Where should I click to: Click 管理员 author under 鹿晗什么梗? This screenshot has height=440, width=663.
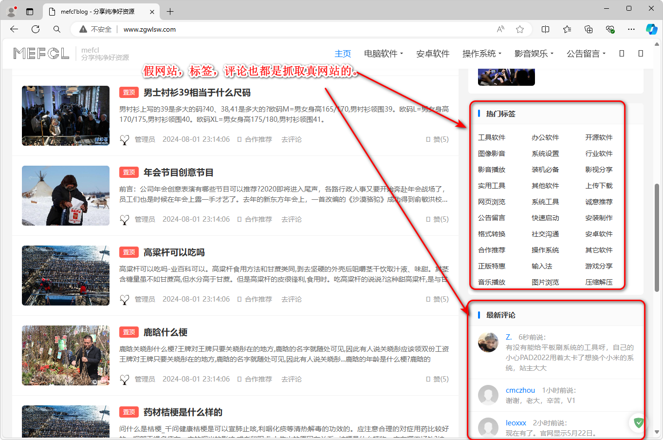(145, 379)
